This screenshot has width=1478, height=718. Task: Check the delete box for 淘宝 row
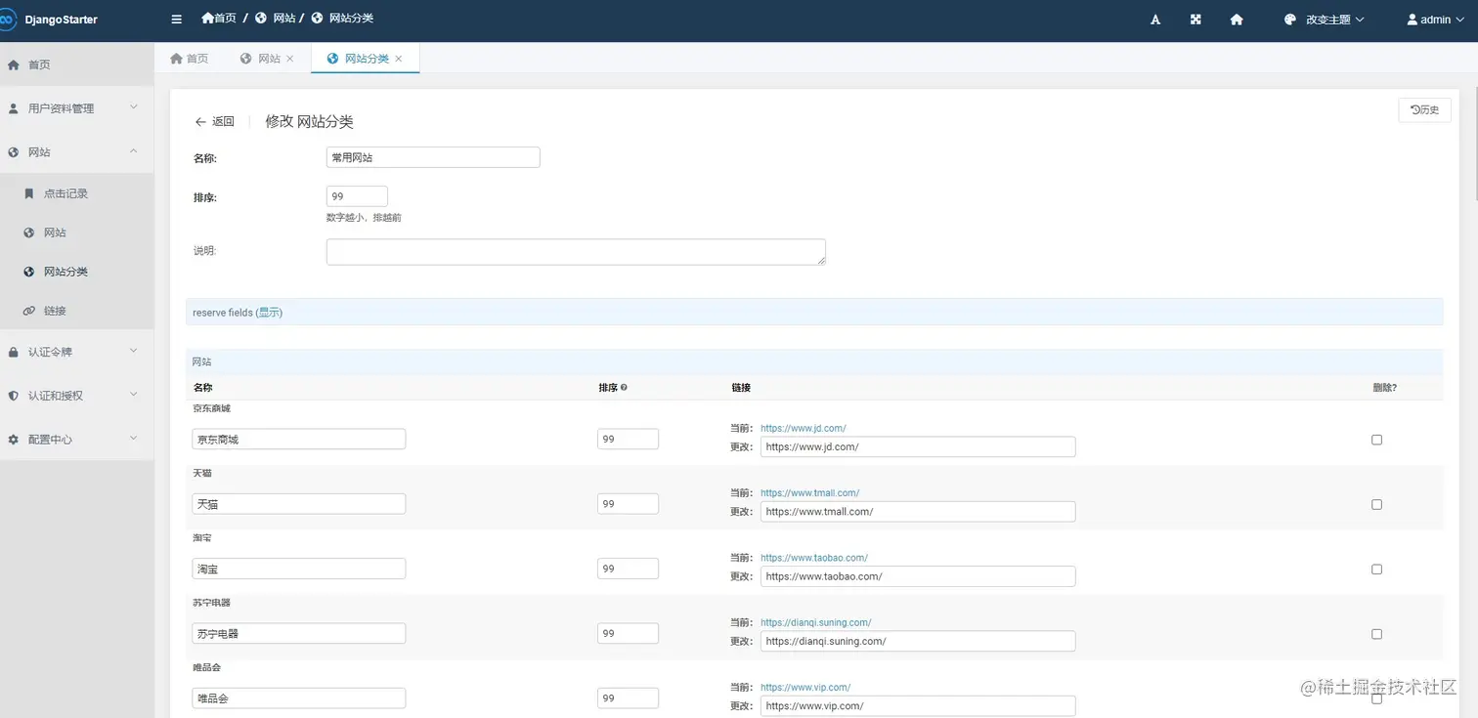[1376, 570]
